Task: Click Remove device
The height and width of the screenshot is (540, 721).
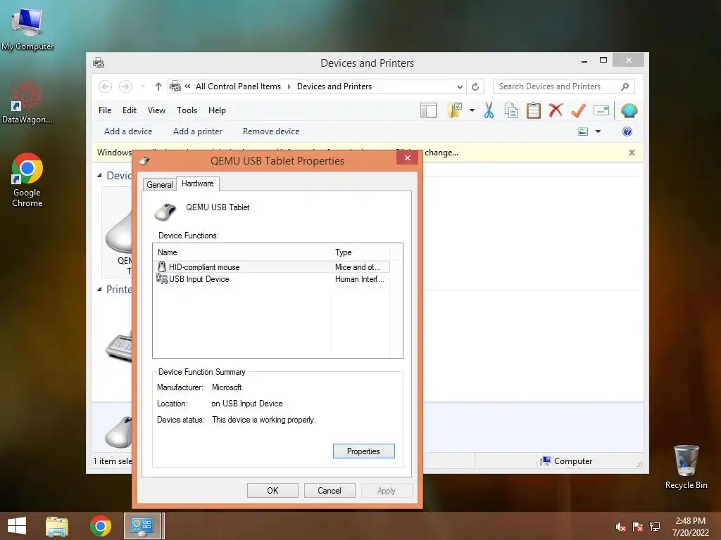Action: tap(271, 131)
